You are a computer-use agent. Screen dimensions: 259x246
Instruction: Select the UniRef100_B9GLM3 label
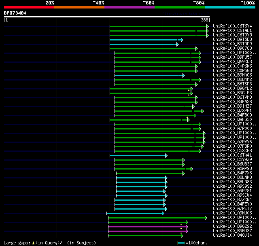[232, 93]
